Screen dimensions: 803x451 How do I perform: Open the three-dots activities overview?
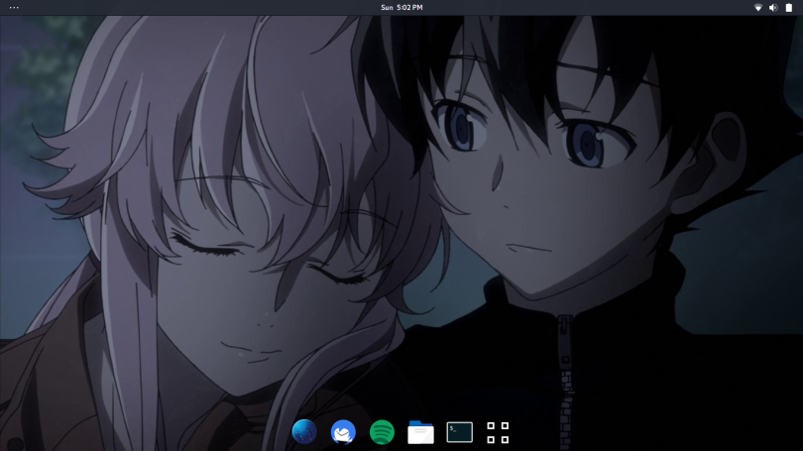(14, 7)
